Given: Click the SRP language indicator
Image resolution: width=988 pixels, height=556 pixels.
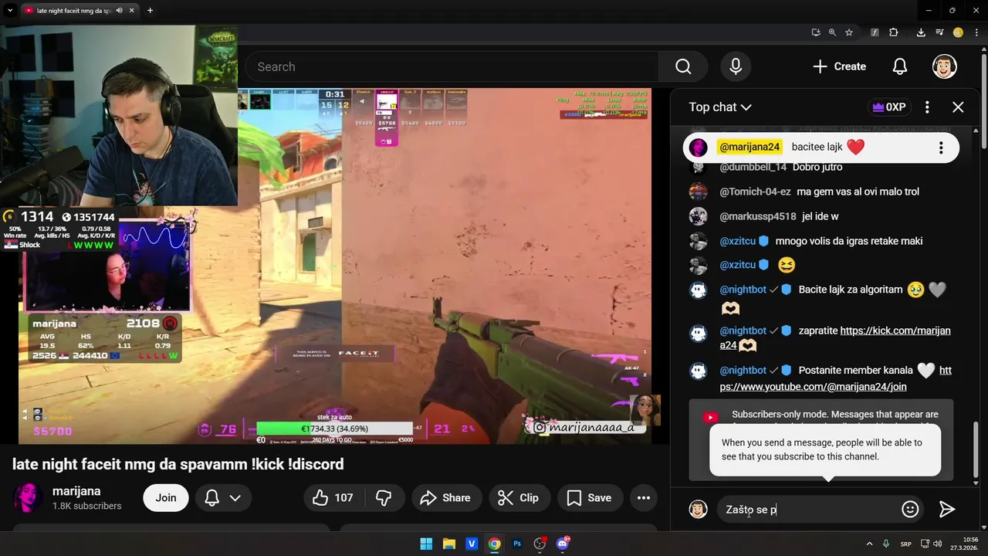Looking at the screenshot, I should point(906,544).
